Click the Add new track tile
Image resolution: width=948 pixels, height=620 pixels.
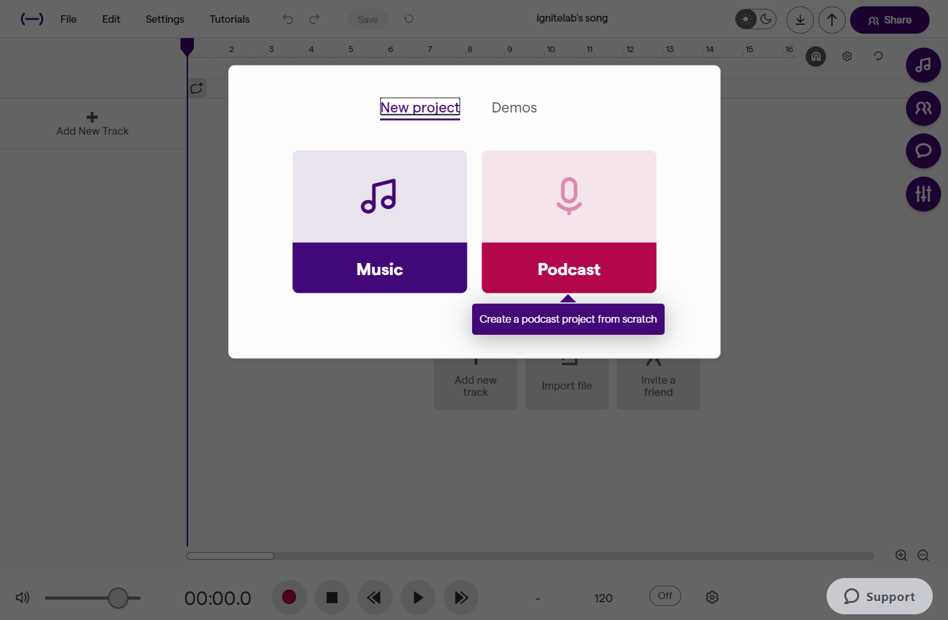click(475, 384)
